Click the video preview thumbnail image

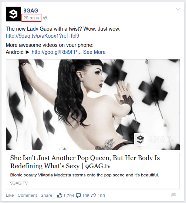click(93, 105)
